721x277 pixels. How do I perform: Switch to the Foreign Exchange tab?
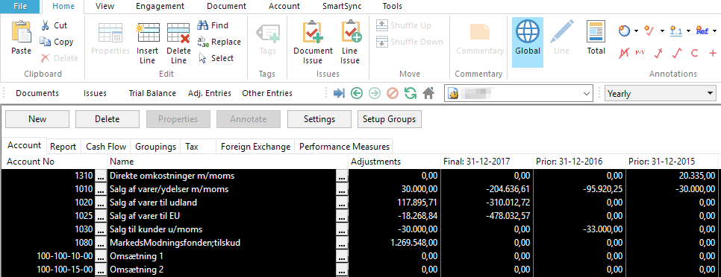pyautogui.click(x=256, y=147)
